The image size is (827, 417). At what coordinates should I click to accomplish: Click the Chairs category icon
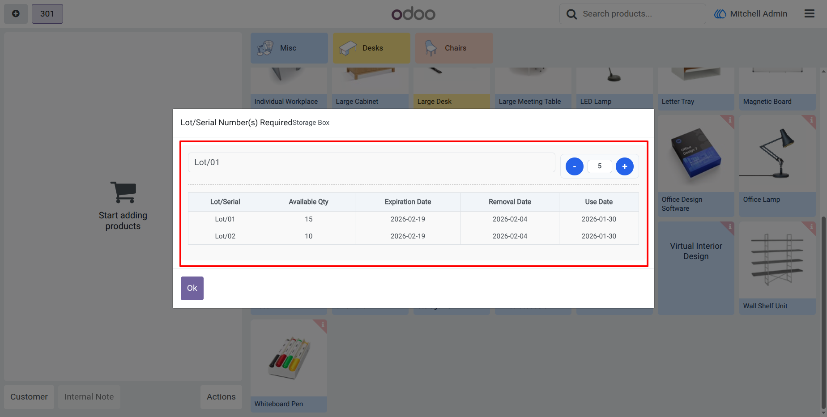click(x=431, y=48)
